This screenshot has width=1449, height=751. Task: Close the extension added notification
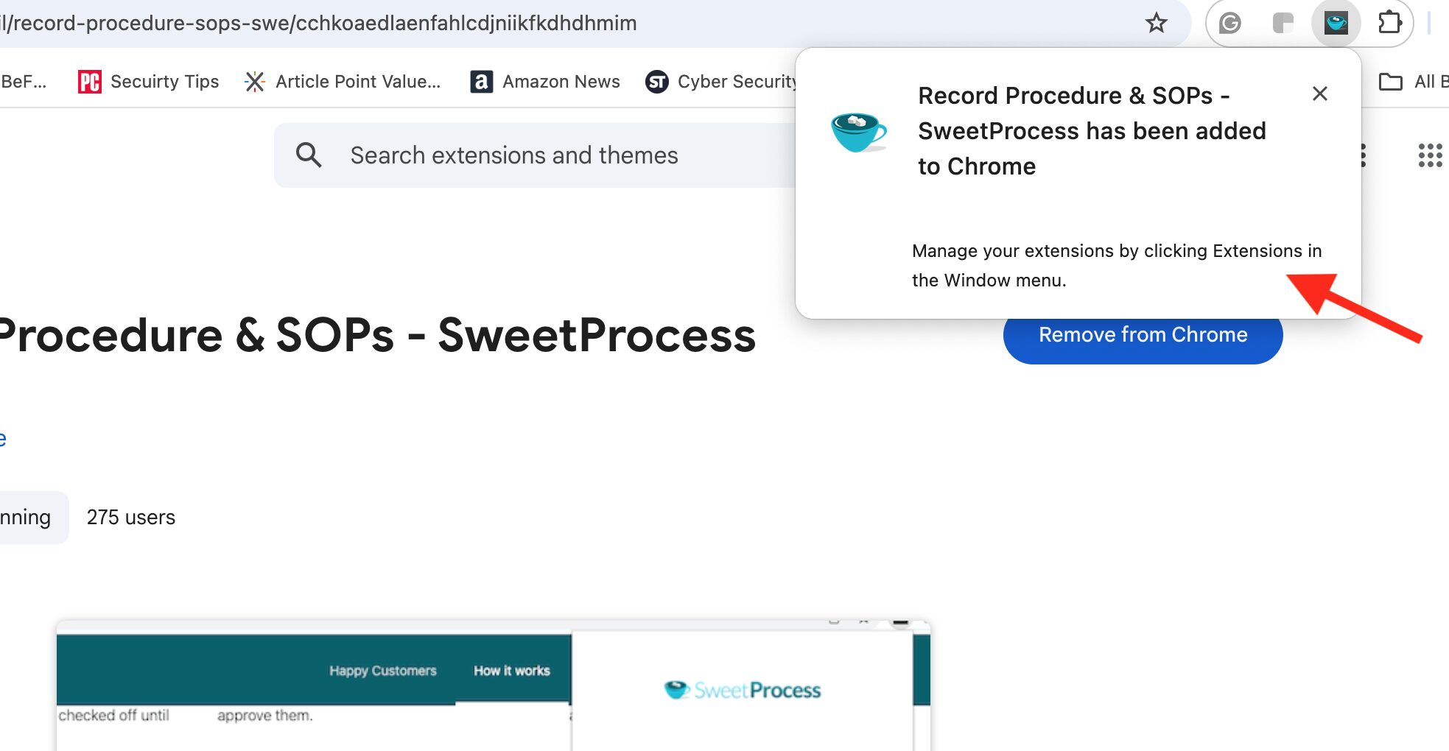(x=1319, y=94)
